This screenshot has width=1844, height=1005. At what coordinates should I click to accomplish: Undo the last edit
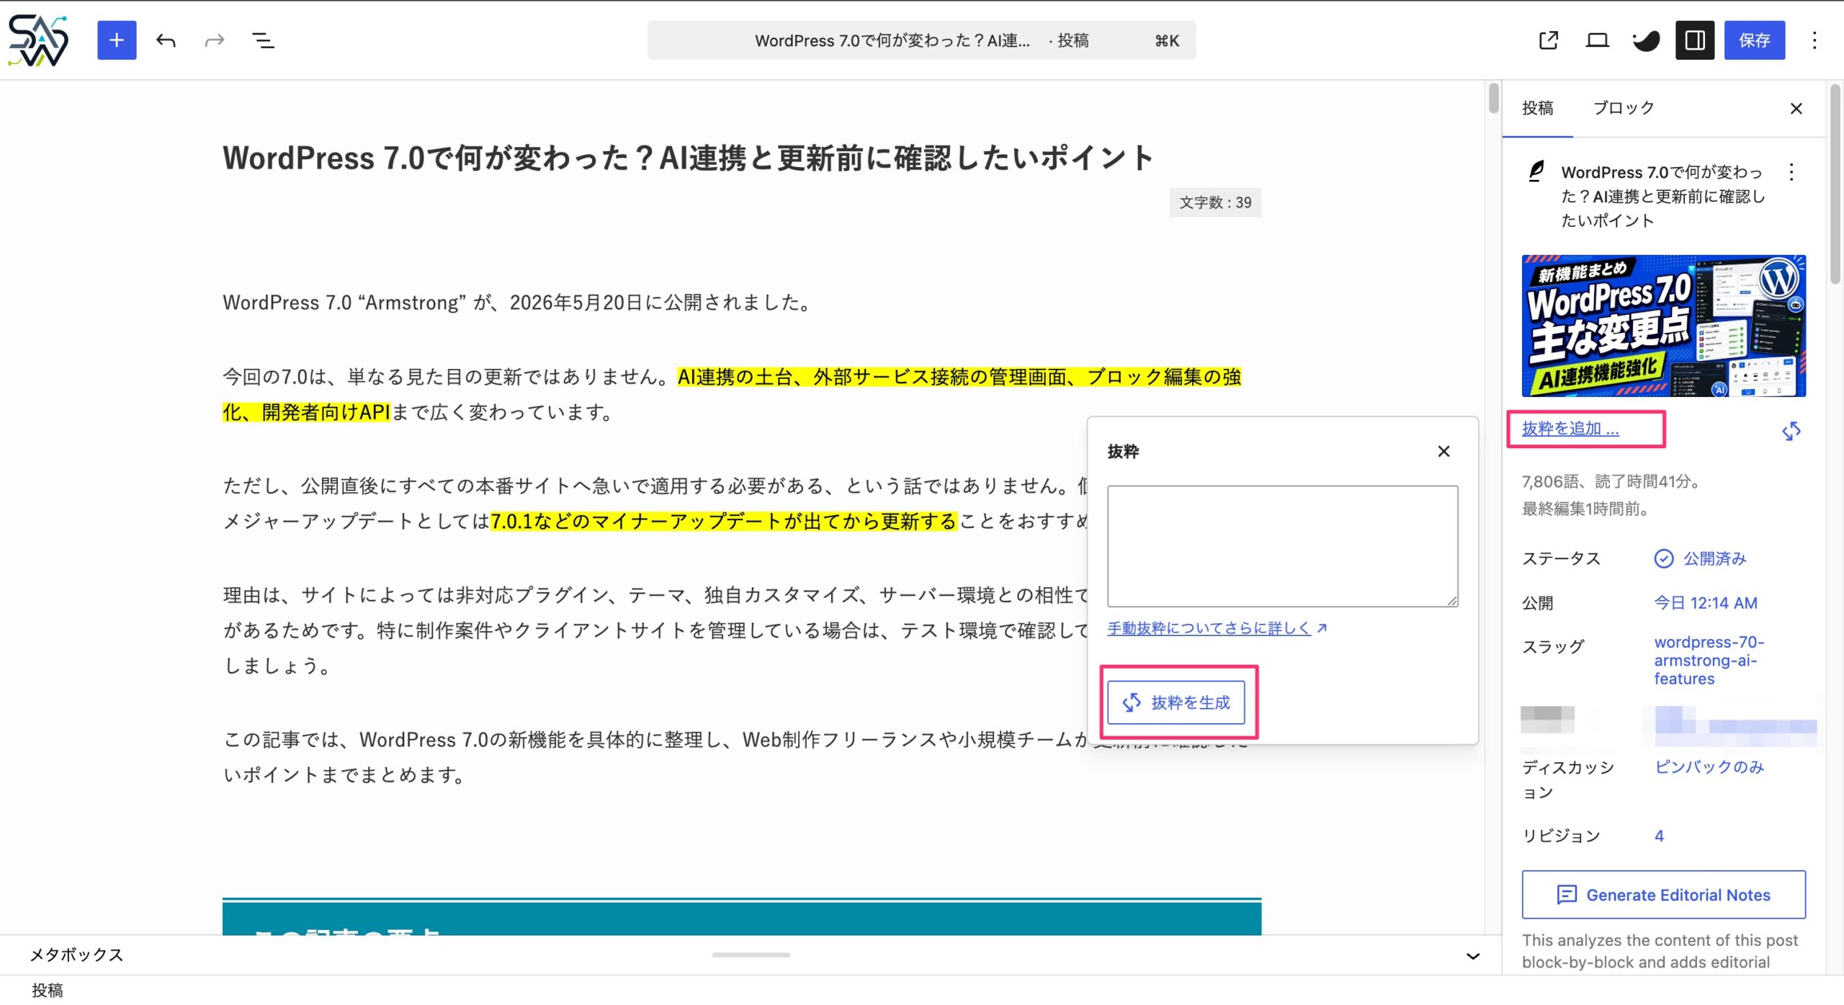(x=166, y=40)
